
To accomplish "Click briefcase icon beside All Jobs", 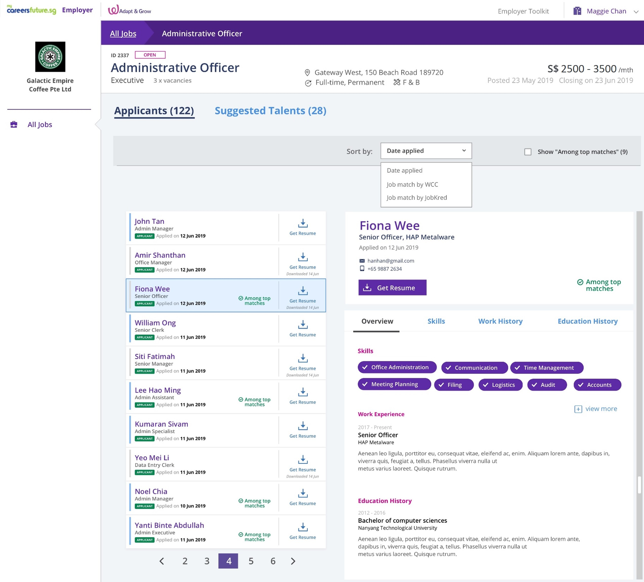I will [x=14, y=125].
